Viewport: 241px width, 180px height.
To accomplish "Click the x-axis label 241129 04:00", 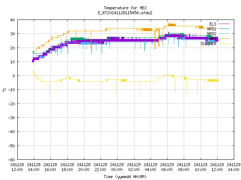I will (151, 167).
